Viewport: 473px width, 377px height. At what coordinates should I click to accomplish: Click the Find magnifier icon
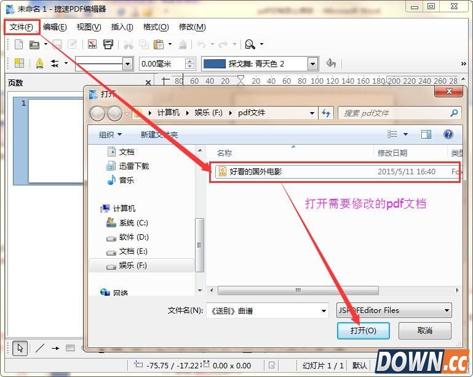[x=250, y=44]
